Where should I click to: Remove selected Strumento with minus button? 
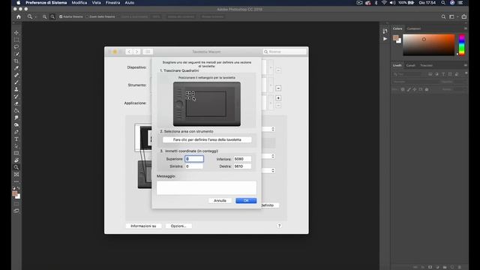[278, 88]
